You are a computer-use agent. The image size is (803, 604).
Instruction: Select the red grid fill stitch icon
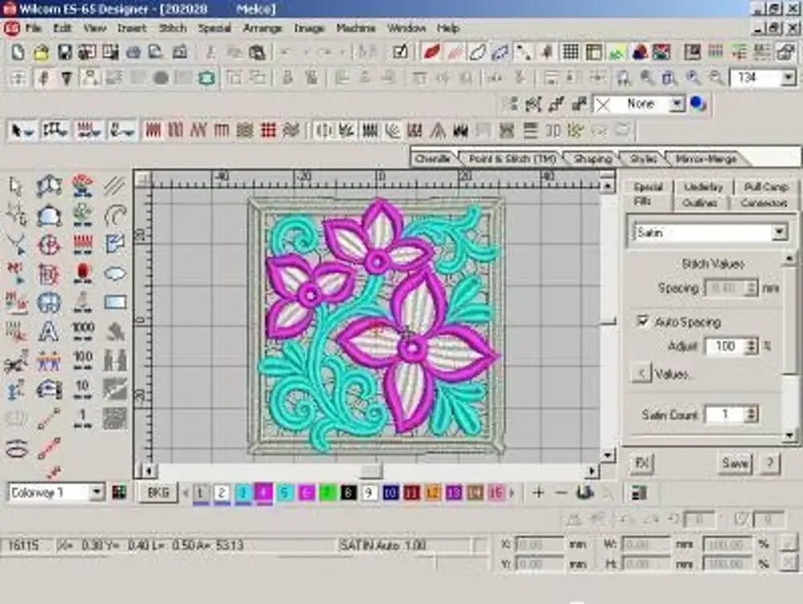(268, 131)
